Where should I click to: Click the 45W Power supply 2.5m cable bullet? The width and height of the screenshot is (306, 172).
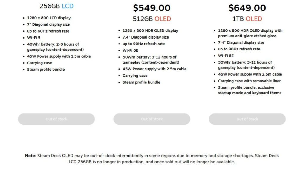click(x=154, y=69)
